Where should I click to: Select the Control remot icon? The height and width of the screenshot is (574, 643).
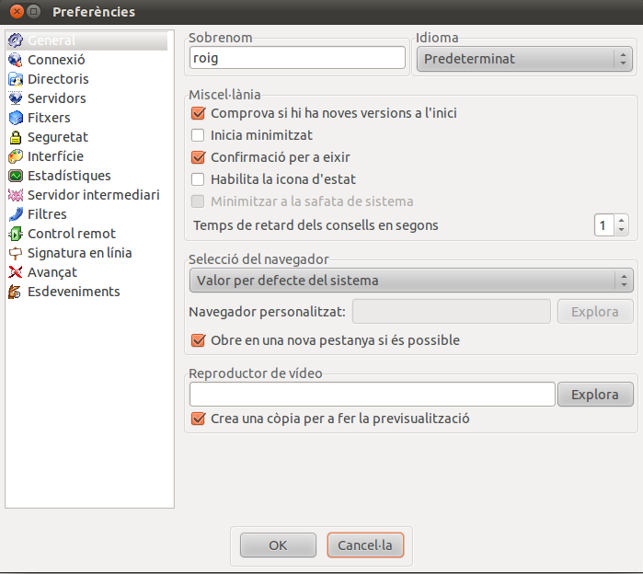(16, 234)
